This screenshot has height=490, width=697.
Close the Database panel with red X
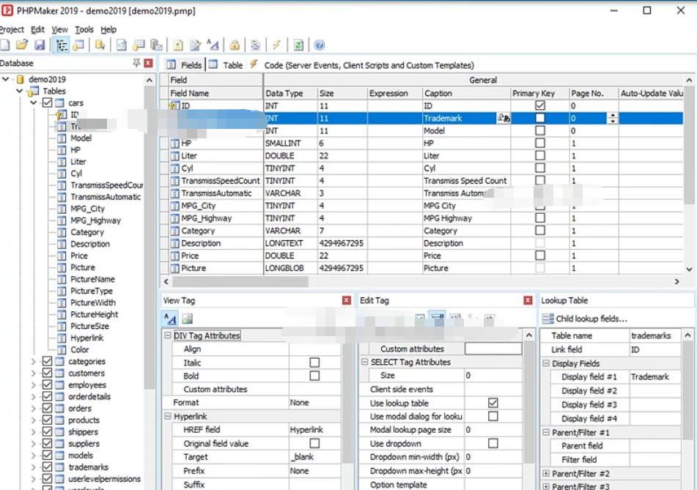pyautogui.click(x=149, y=63)
